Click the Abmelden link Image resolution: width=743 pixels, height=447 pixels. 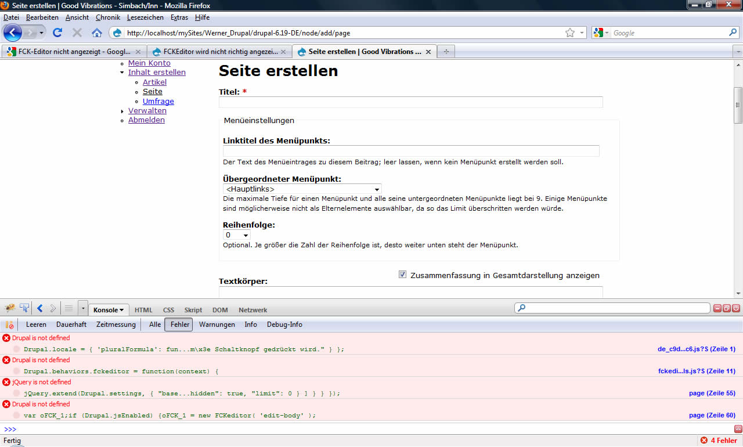coord(146,120)
